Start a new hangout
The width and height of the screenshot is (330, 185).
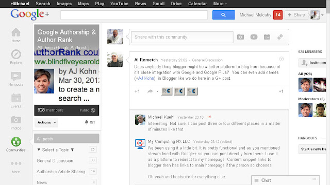point(312,149)
